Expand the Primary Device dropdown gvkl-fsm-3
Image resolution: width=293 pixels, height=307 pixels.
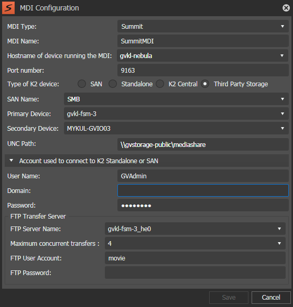coord(176,114)
